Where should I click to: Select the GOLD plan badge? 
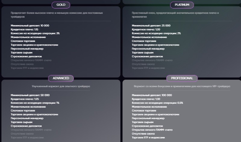[61, 5]
